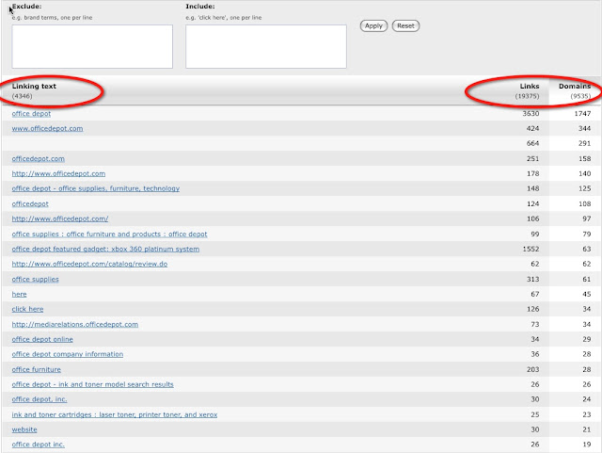Sort by the Domains column header
The image size is (602, 453).
pyautogui.click(x=575, y=86)
